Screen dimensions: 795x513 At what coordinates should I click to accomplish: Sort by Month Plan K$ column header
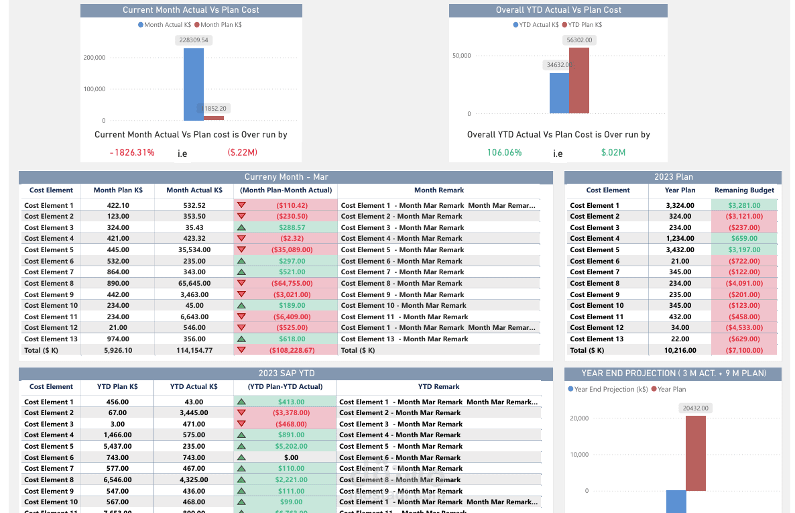coord(118,190)
